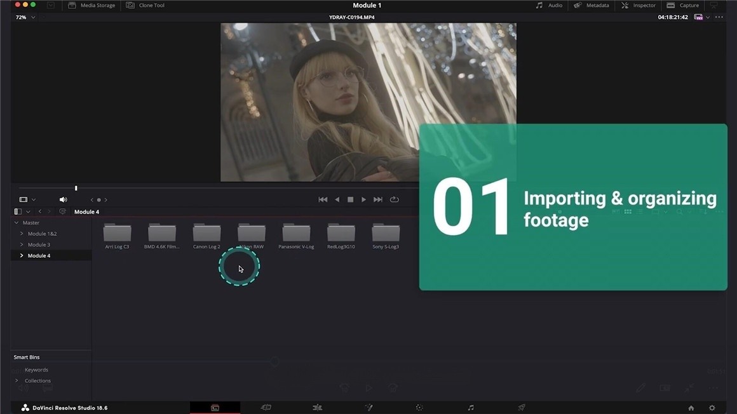Open the Fusion page icon
Screen dimensions: 737x414
click(368, 408)
